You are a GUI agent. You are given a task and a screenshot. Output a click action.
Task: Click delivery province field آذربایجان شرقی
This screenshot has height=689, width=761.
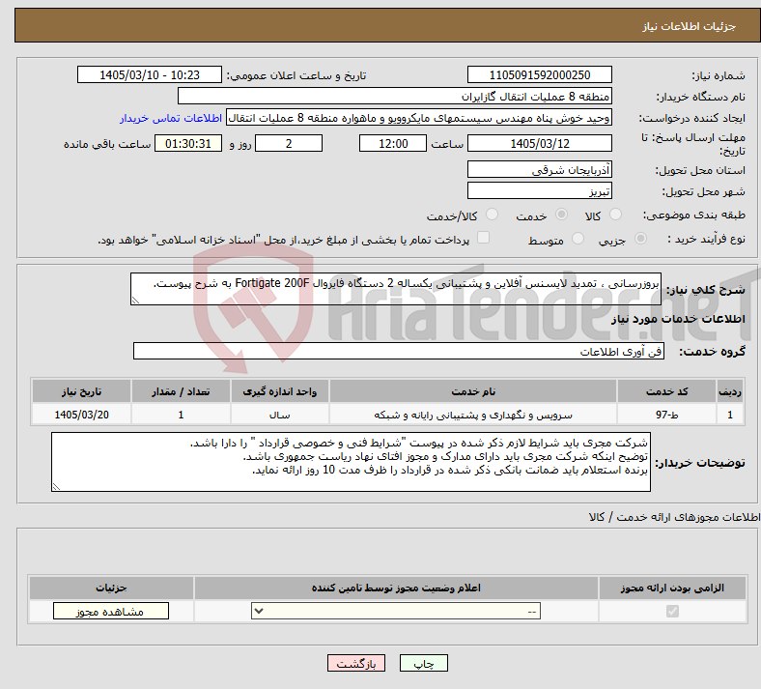coord(540,169)
